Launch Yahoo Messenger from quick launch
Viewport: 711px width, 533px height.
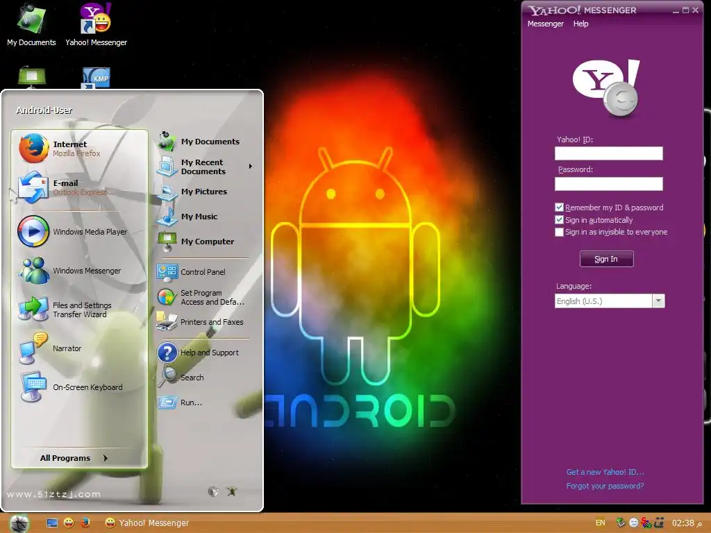(x=69, y=523)
